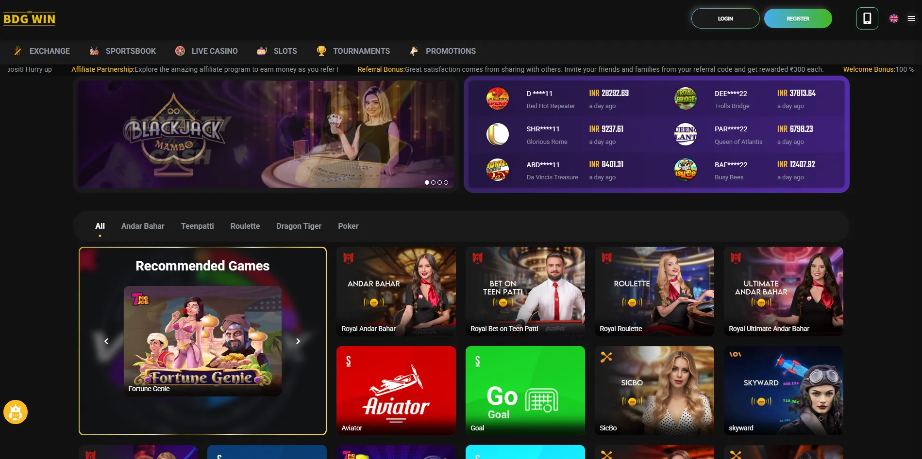Open the Royal Andar Bahar game
Screen dimensions: 922x459
396,291
